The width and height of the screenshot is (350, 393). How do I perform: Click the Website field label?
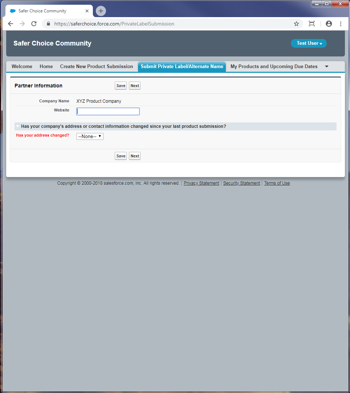(62, 110)
